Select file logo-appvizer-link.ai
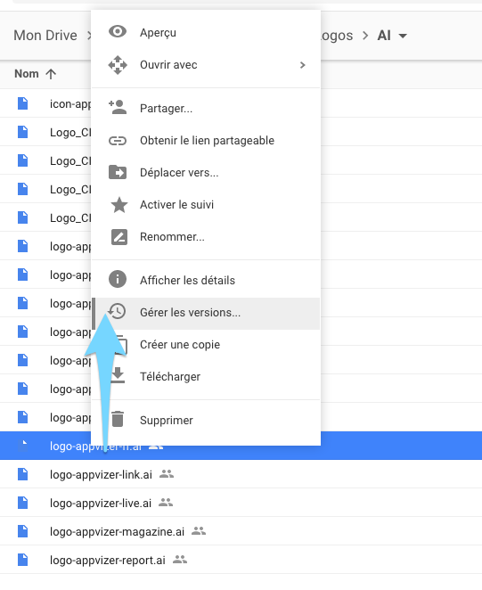 [101, 474]
